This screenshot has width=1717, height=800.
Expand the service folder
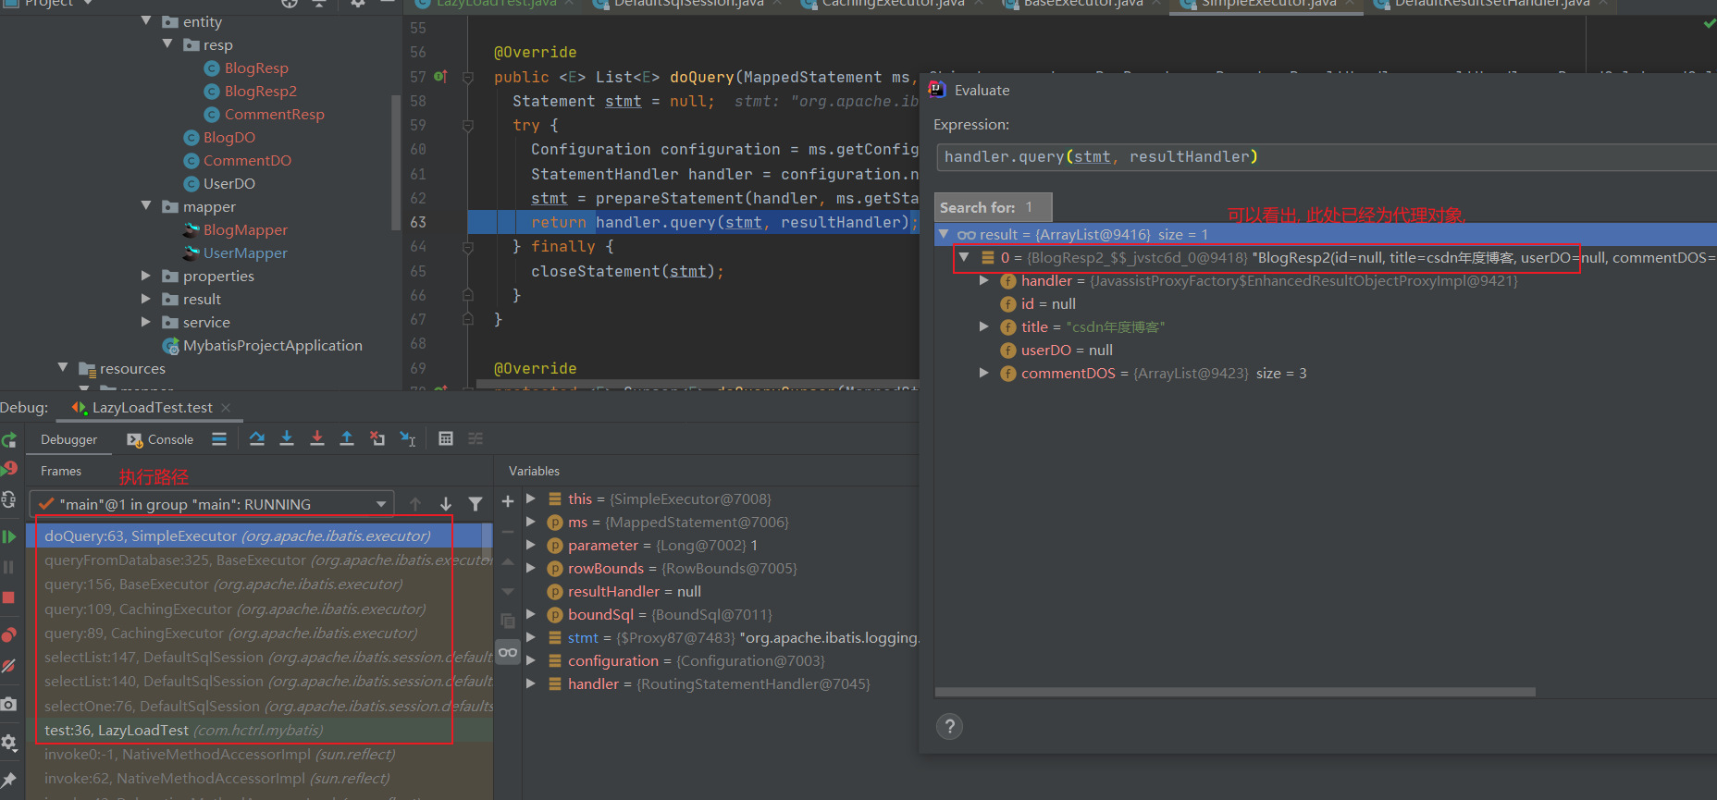[x=146, y=321]
